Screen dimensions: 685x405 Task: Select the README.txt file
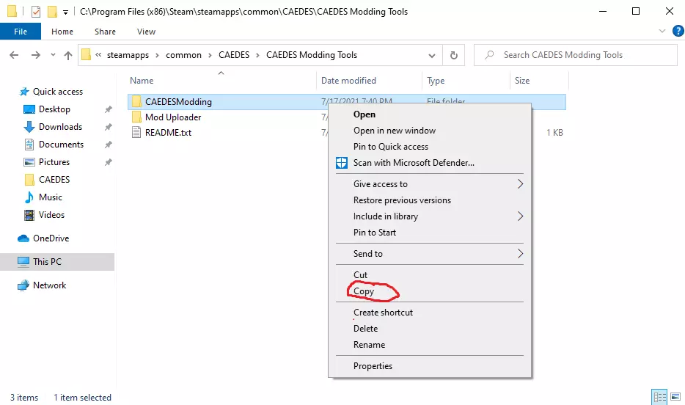click(x=168, y=132)
